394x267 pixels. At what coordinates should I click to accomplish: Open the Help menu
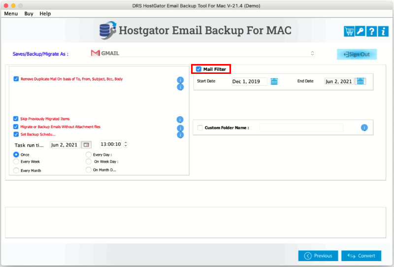(x=45, y=14)
